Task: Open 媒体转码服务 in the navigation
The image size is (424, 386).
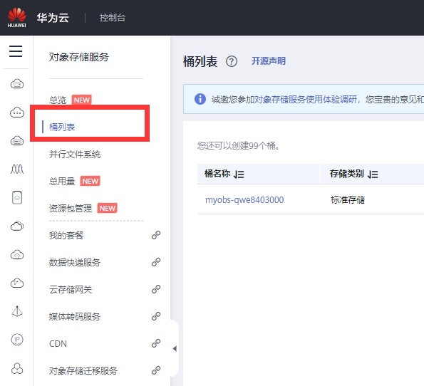Action: [75, 316]
